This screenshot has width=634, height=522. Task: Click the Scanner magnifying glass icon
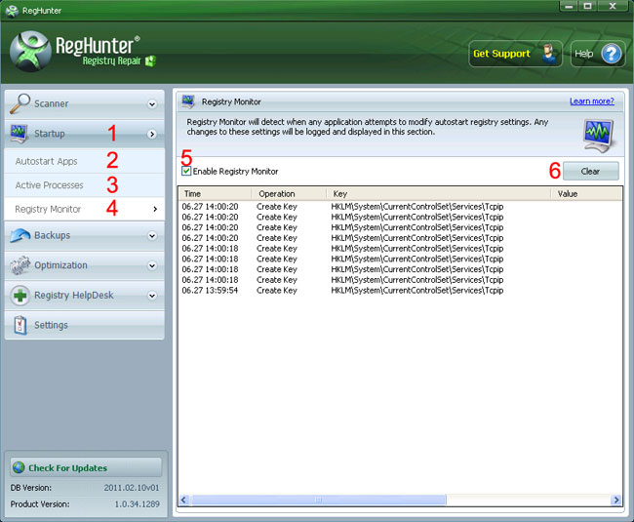coord(20,103)
